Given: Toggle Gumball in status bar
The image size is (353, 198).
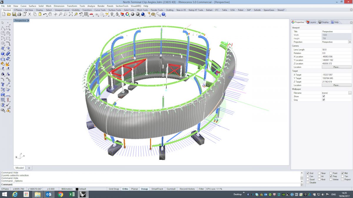Looking at the screenshot, I should (171, 189).
